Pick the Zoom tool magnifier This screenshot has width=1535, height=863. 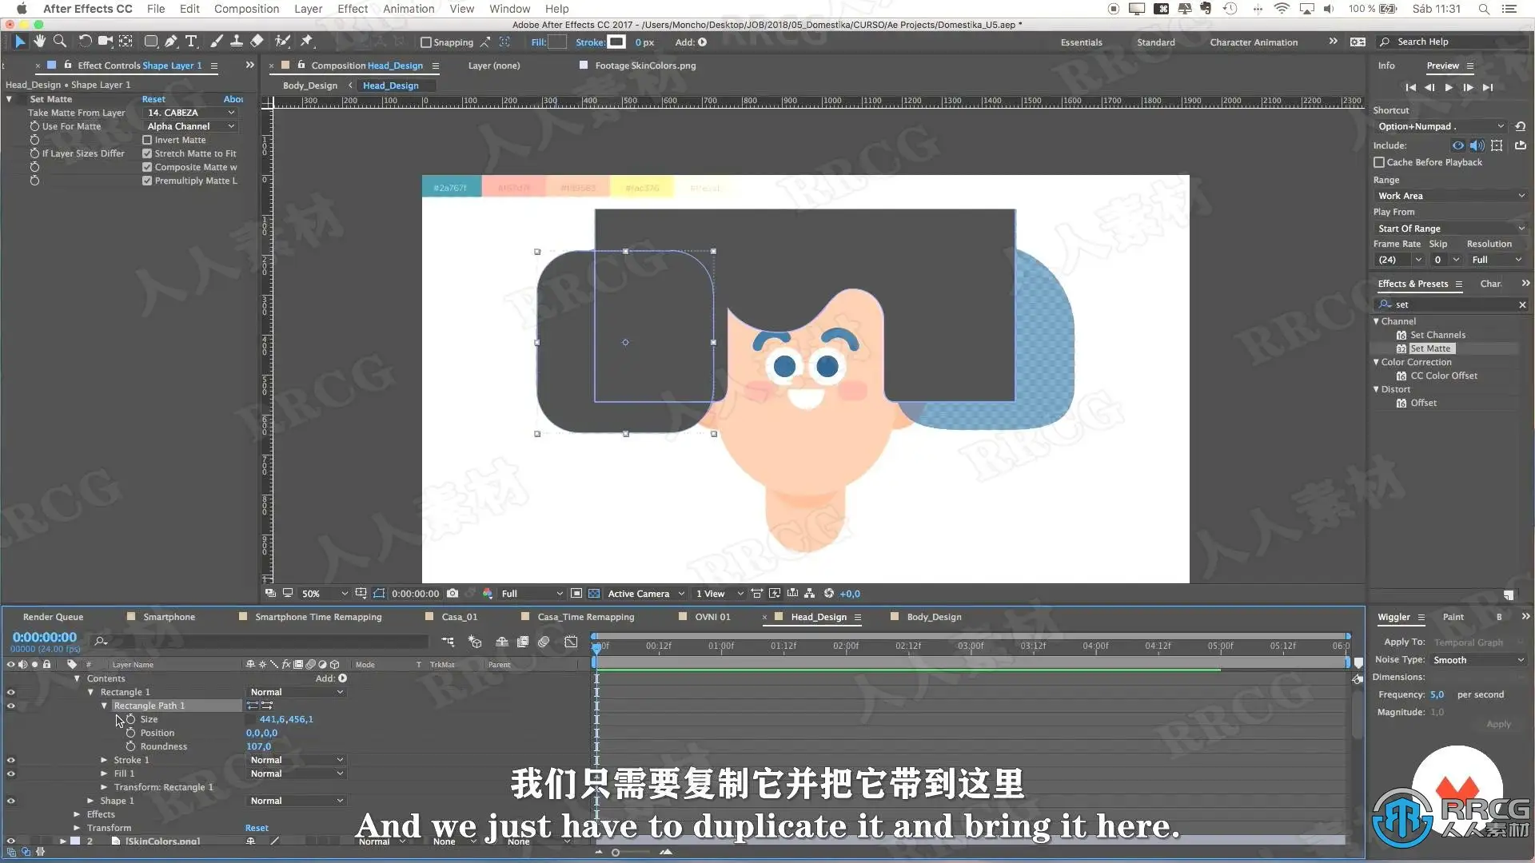(x=60, y=42)
